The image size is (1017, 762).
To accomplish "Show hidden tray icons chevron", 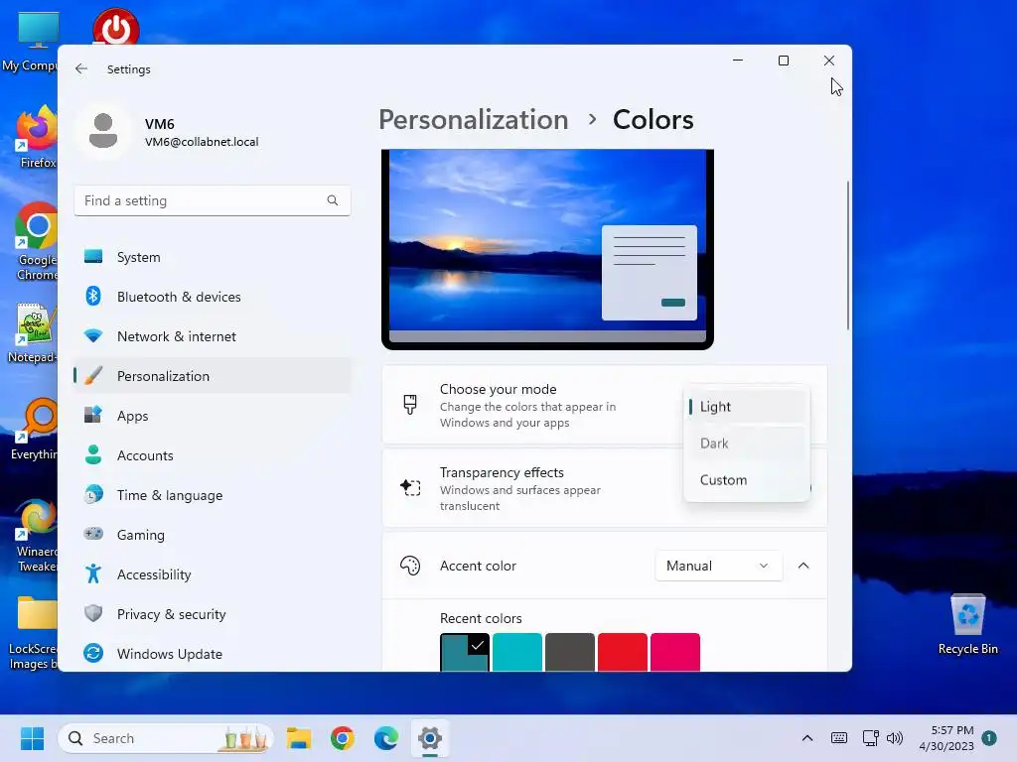I will pyautogui.click(x=806, y=738).
